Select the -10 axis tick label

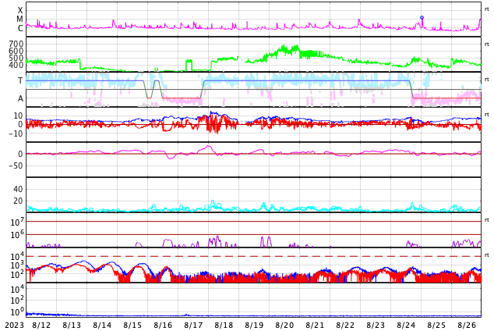point(16,133)
